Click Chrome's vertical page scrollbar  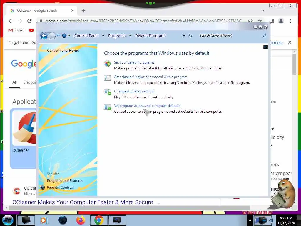tap(295, 64)
